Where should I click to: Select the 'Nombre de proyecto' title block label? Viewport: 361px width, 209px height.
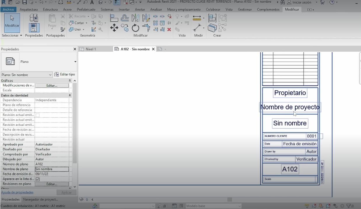point(290,107)
